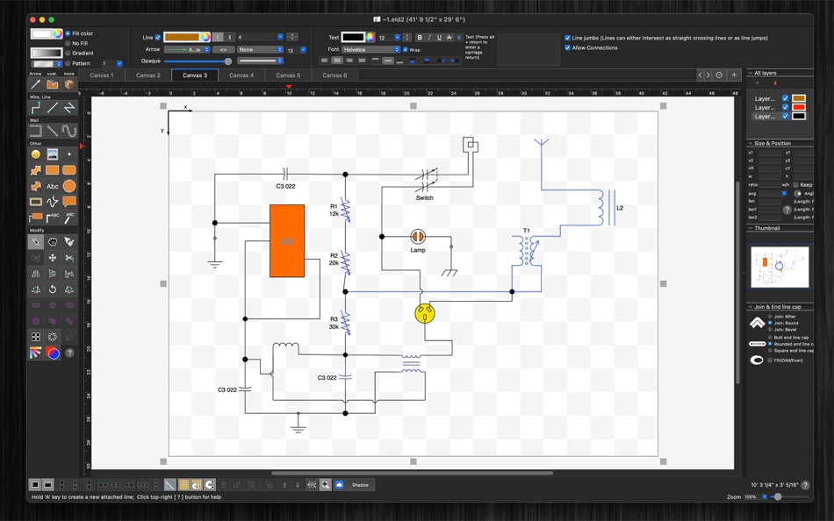
Task: Click the Bold text button
Action: tap(420, 38)
